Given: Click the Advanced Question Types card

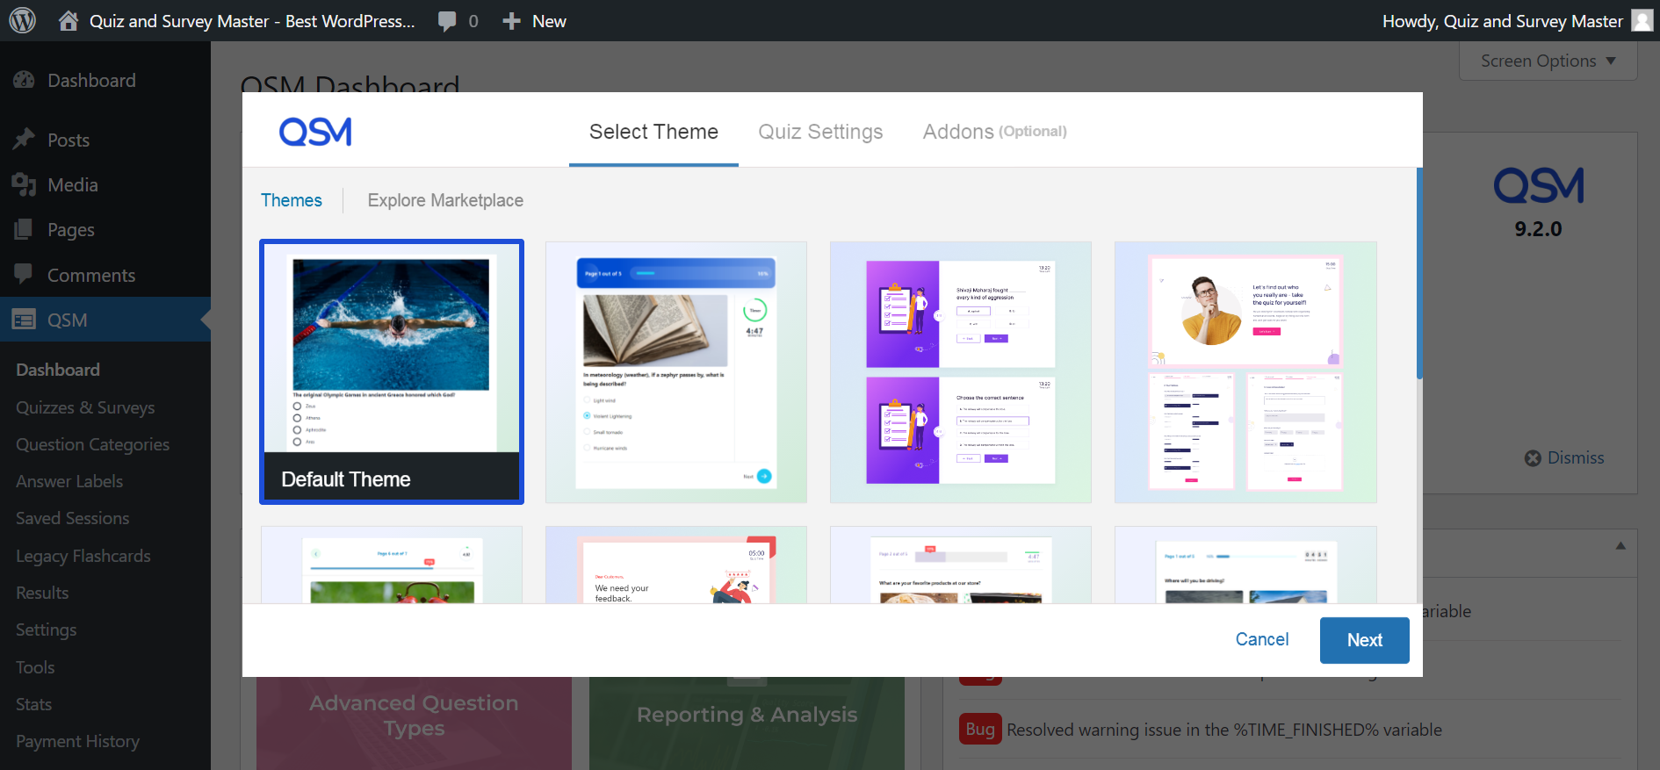Looking at the screenshot, I should click(414, 723).
